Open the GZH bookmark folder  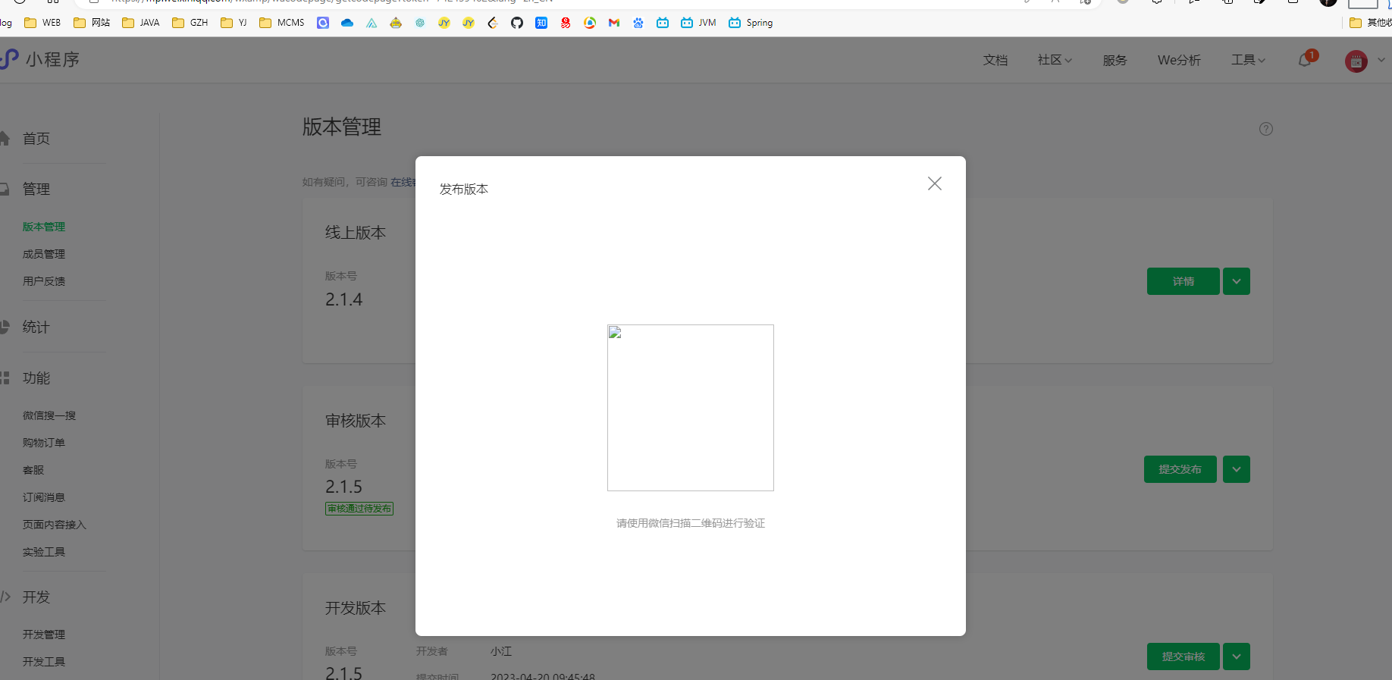pyautogui.click(x=190, y=23)
